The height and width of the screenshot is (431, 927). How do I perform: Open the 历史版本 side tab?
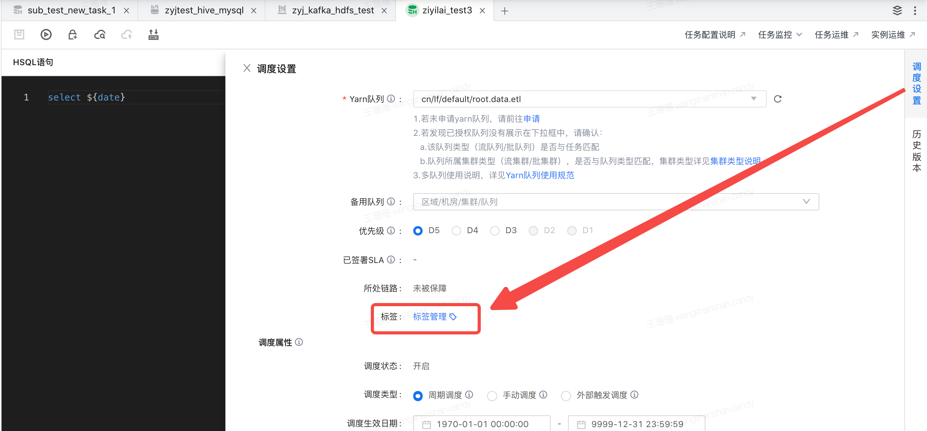[x=916, y=151]
